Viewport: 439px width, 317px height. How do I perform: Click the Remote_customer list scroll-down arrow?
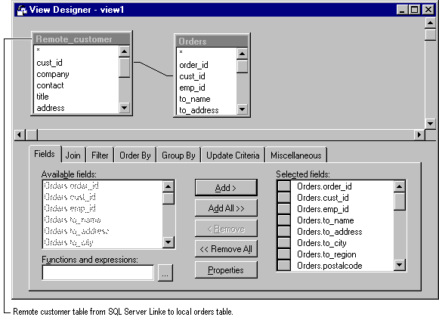tap(125, 107)
